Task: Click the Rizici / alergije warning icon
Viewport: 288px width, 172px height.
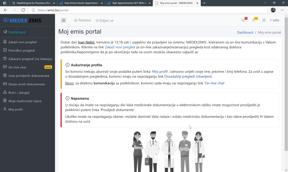Action: pos(5,92)
